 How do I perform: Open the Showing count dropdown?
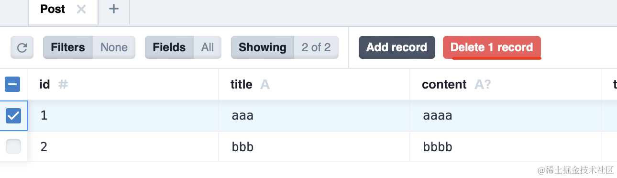(285, 47)
